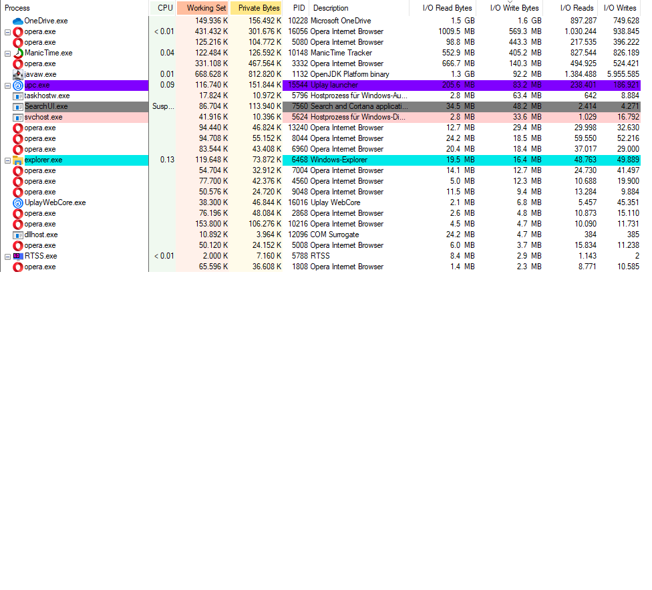Sort by the I/O Reads column header
Image resolution: width=652 pixels, height=590 pixels.
(570, 8)
